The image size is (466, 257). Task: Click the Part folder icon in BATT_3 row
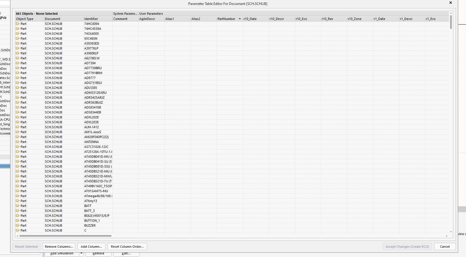tap(17, 211)
